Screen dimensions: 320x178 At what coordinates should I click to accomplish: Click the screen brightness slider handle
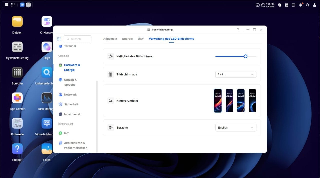(x=246, y=56)
